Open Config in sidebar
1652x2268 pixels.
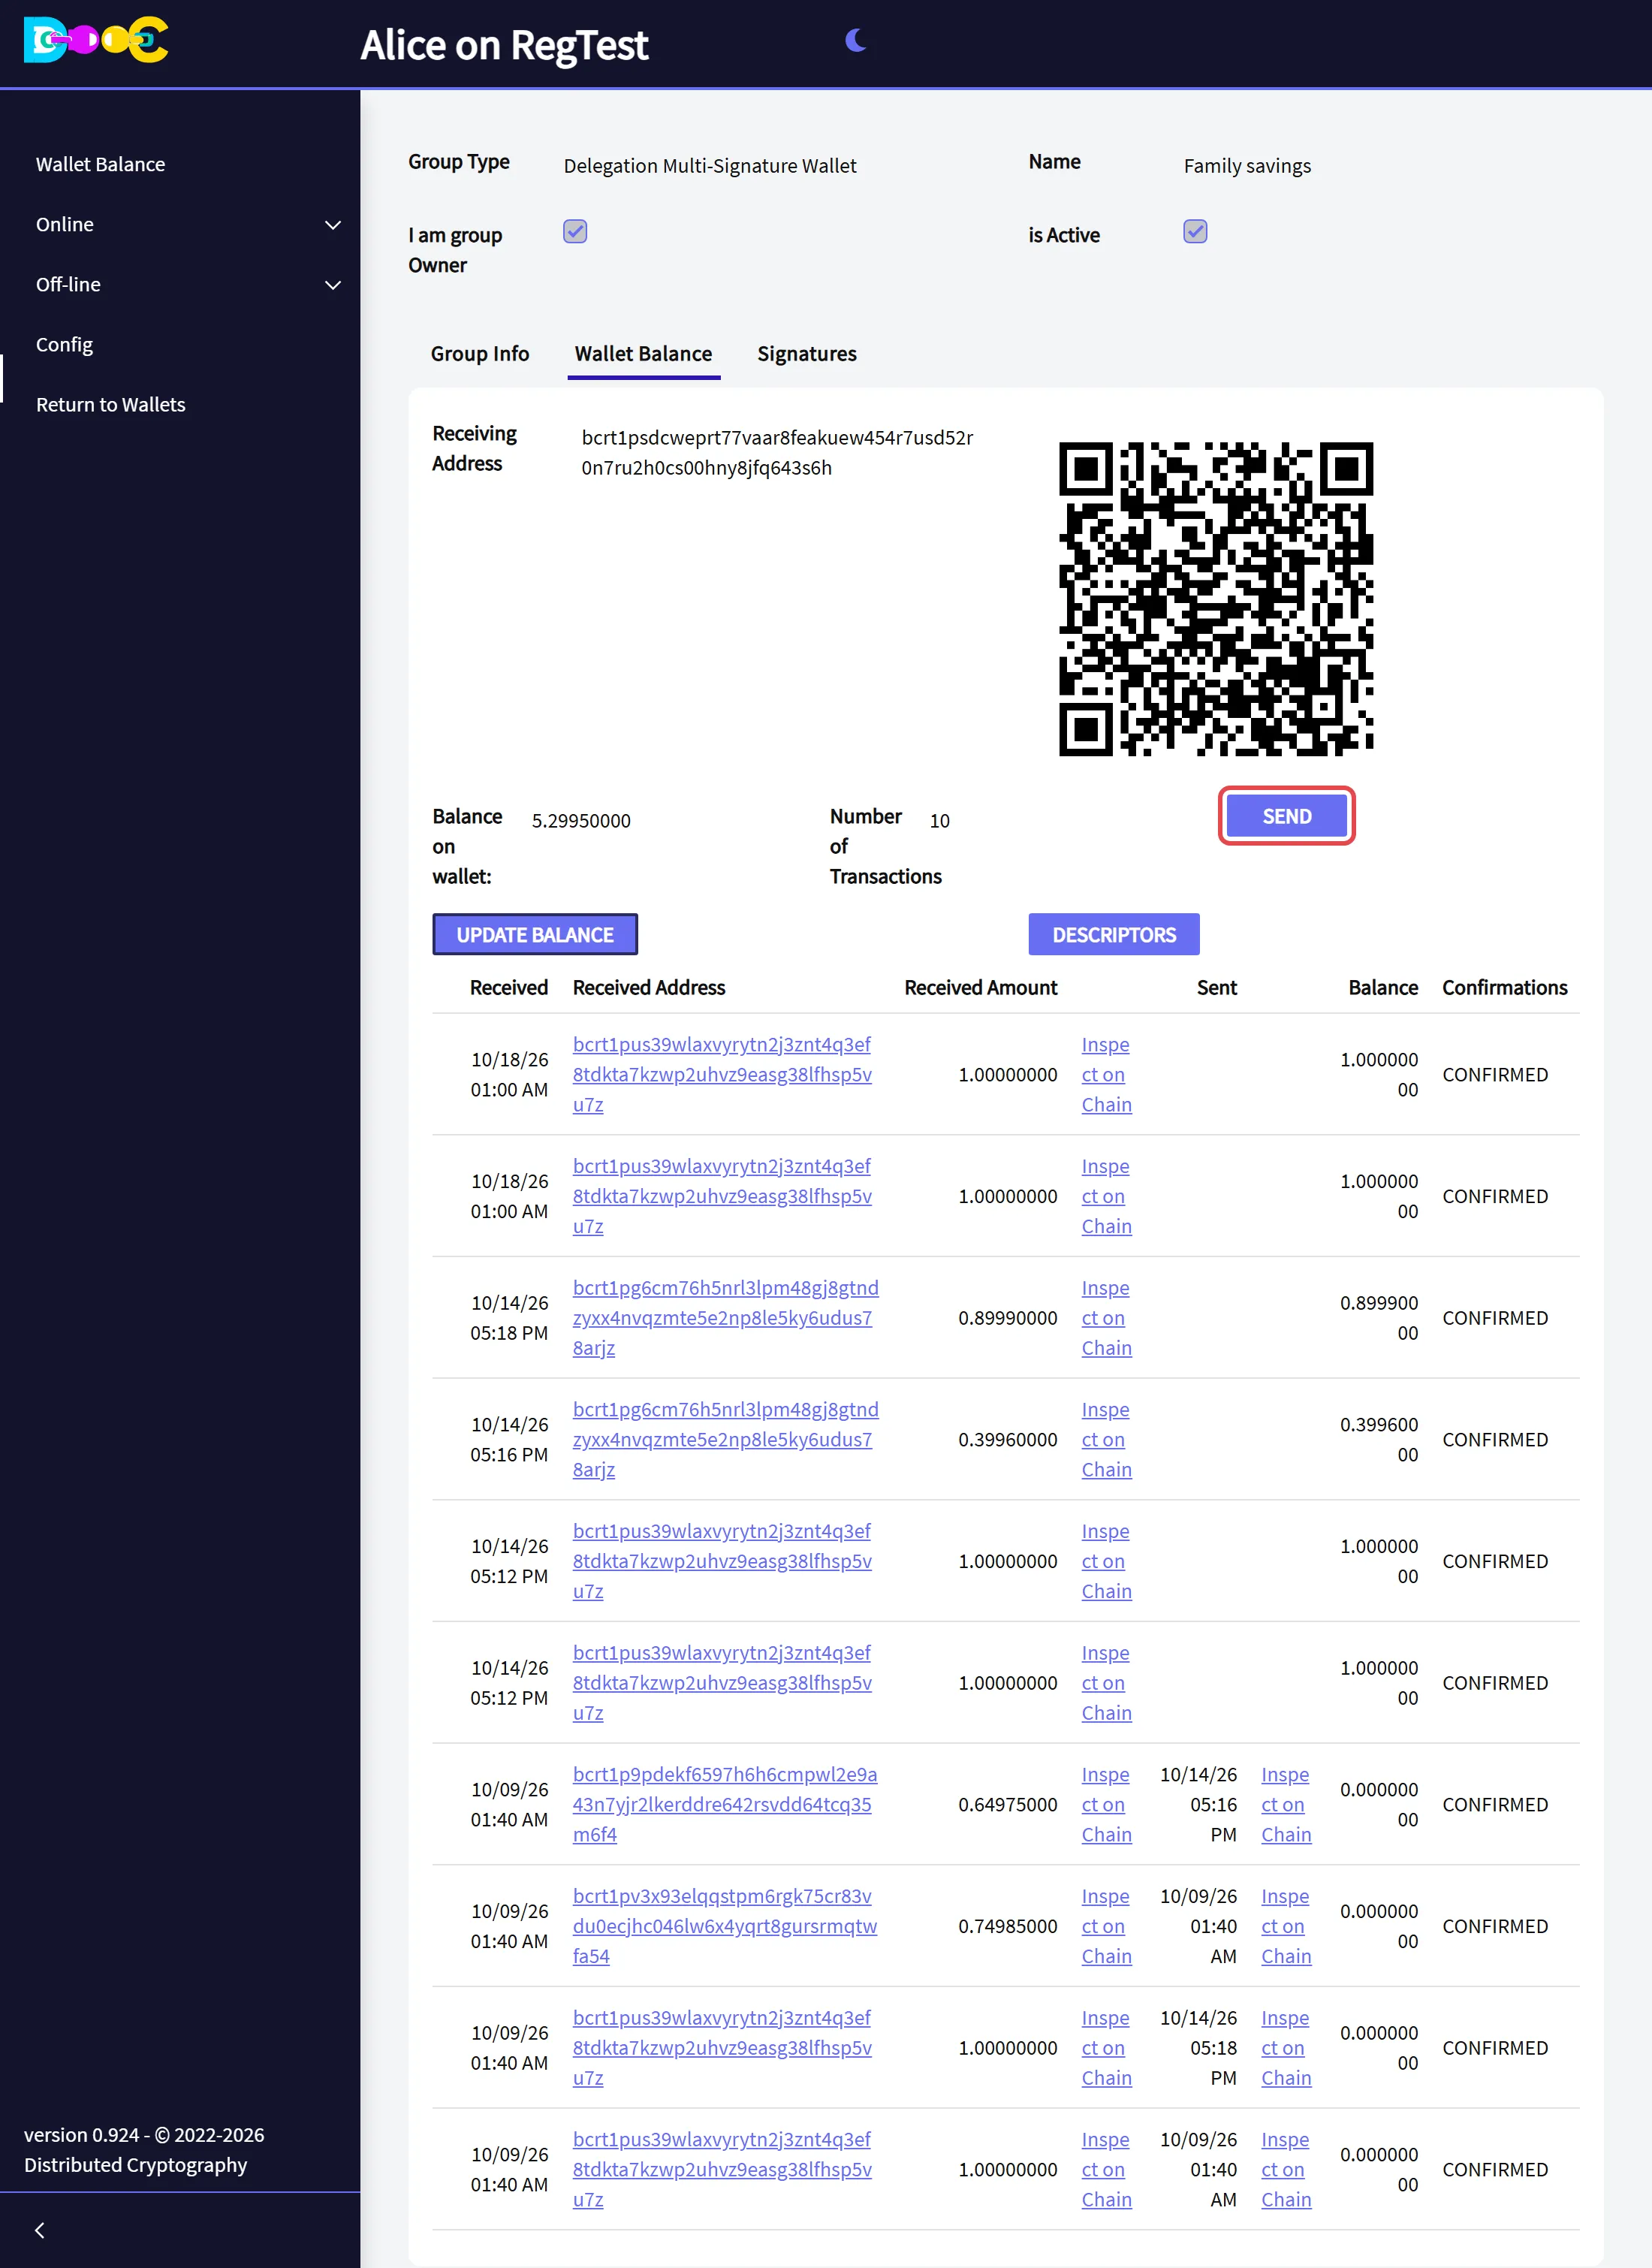click(64, 344)
